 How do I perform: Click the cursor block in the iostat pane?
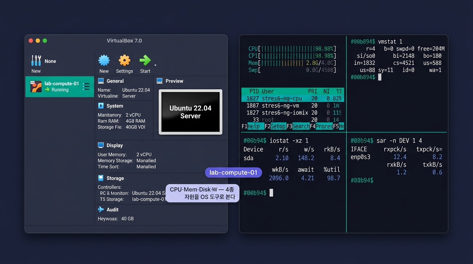click(x=271, y=193)
